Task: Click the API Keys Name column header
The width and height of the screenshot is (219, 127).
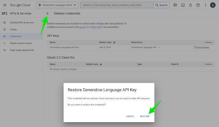Action: (x=52, y=42)
